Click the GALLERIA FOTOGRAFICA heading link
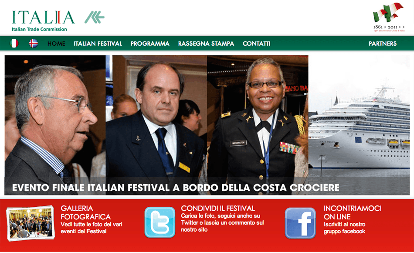 pyautogui.click(x=86, y=212)
